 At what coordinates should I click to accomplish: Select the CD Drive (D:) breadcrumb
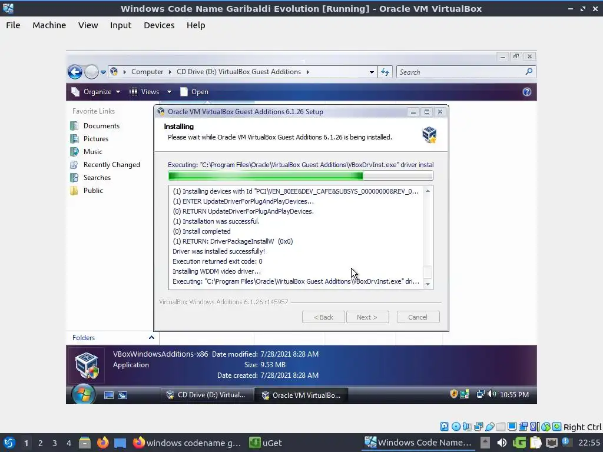pyautogui.click(x=238, y=72)
